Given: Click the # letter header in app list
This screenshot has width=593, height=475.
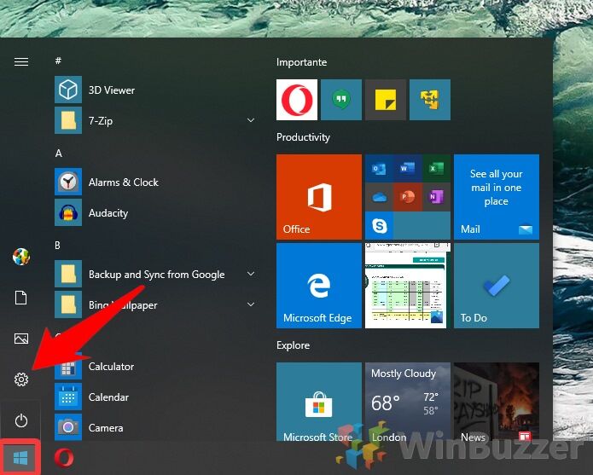Looking at the screenshot, I should pyautogui.click(x=58, y=61).
